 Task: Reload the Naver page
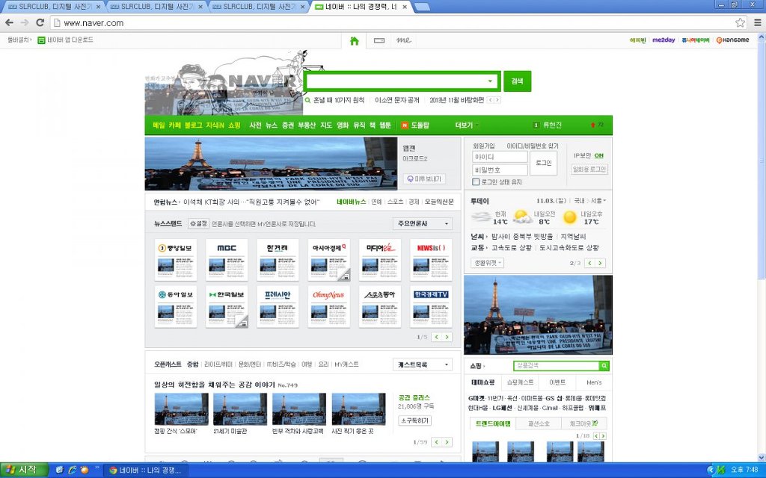pos(40,22)
